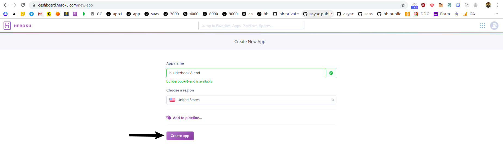Show more bookmarks with the double chevron
The image size is (503, 159).
(496, 14)
